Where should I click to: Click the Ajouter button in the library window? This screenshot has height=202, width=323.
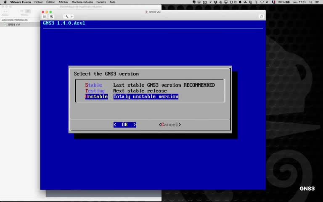coord(5,13)
